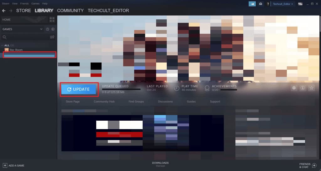
Task: Favorite the game with star icon
Action: (x=311, y=88)
